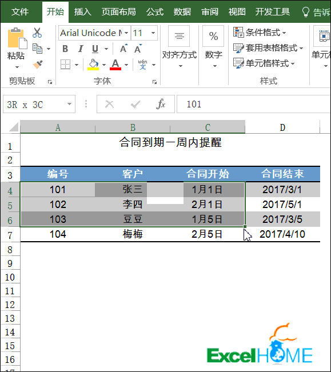The width and height of the screenshot is (331, 372).
Task: Open the phonetic guide dropdown arrow
Action: click(x=154, y=65)
